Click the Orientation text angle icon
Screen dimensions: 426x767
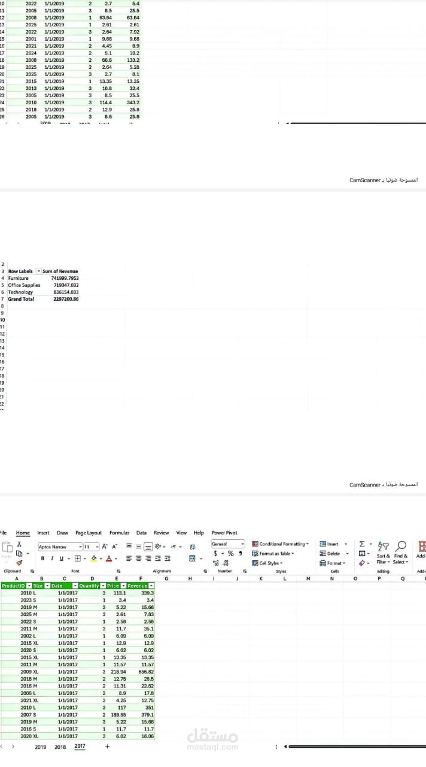click(158, 546)
